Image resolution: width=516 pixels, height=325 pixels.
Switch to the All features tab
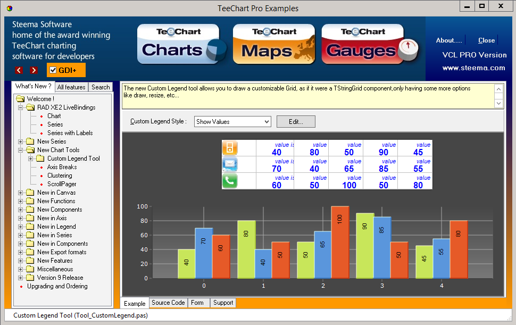coord(71,87)
